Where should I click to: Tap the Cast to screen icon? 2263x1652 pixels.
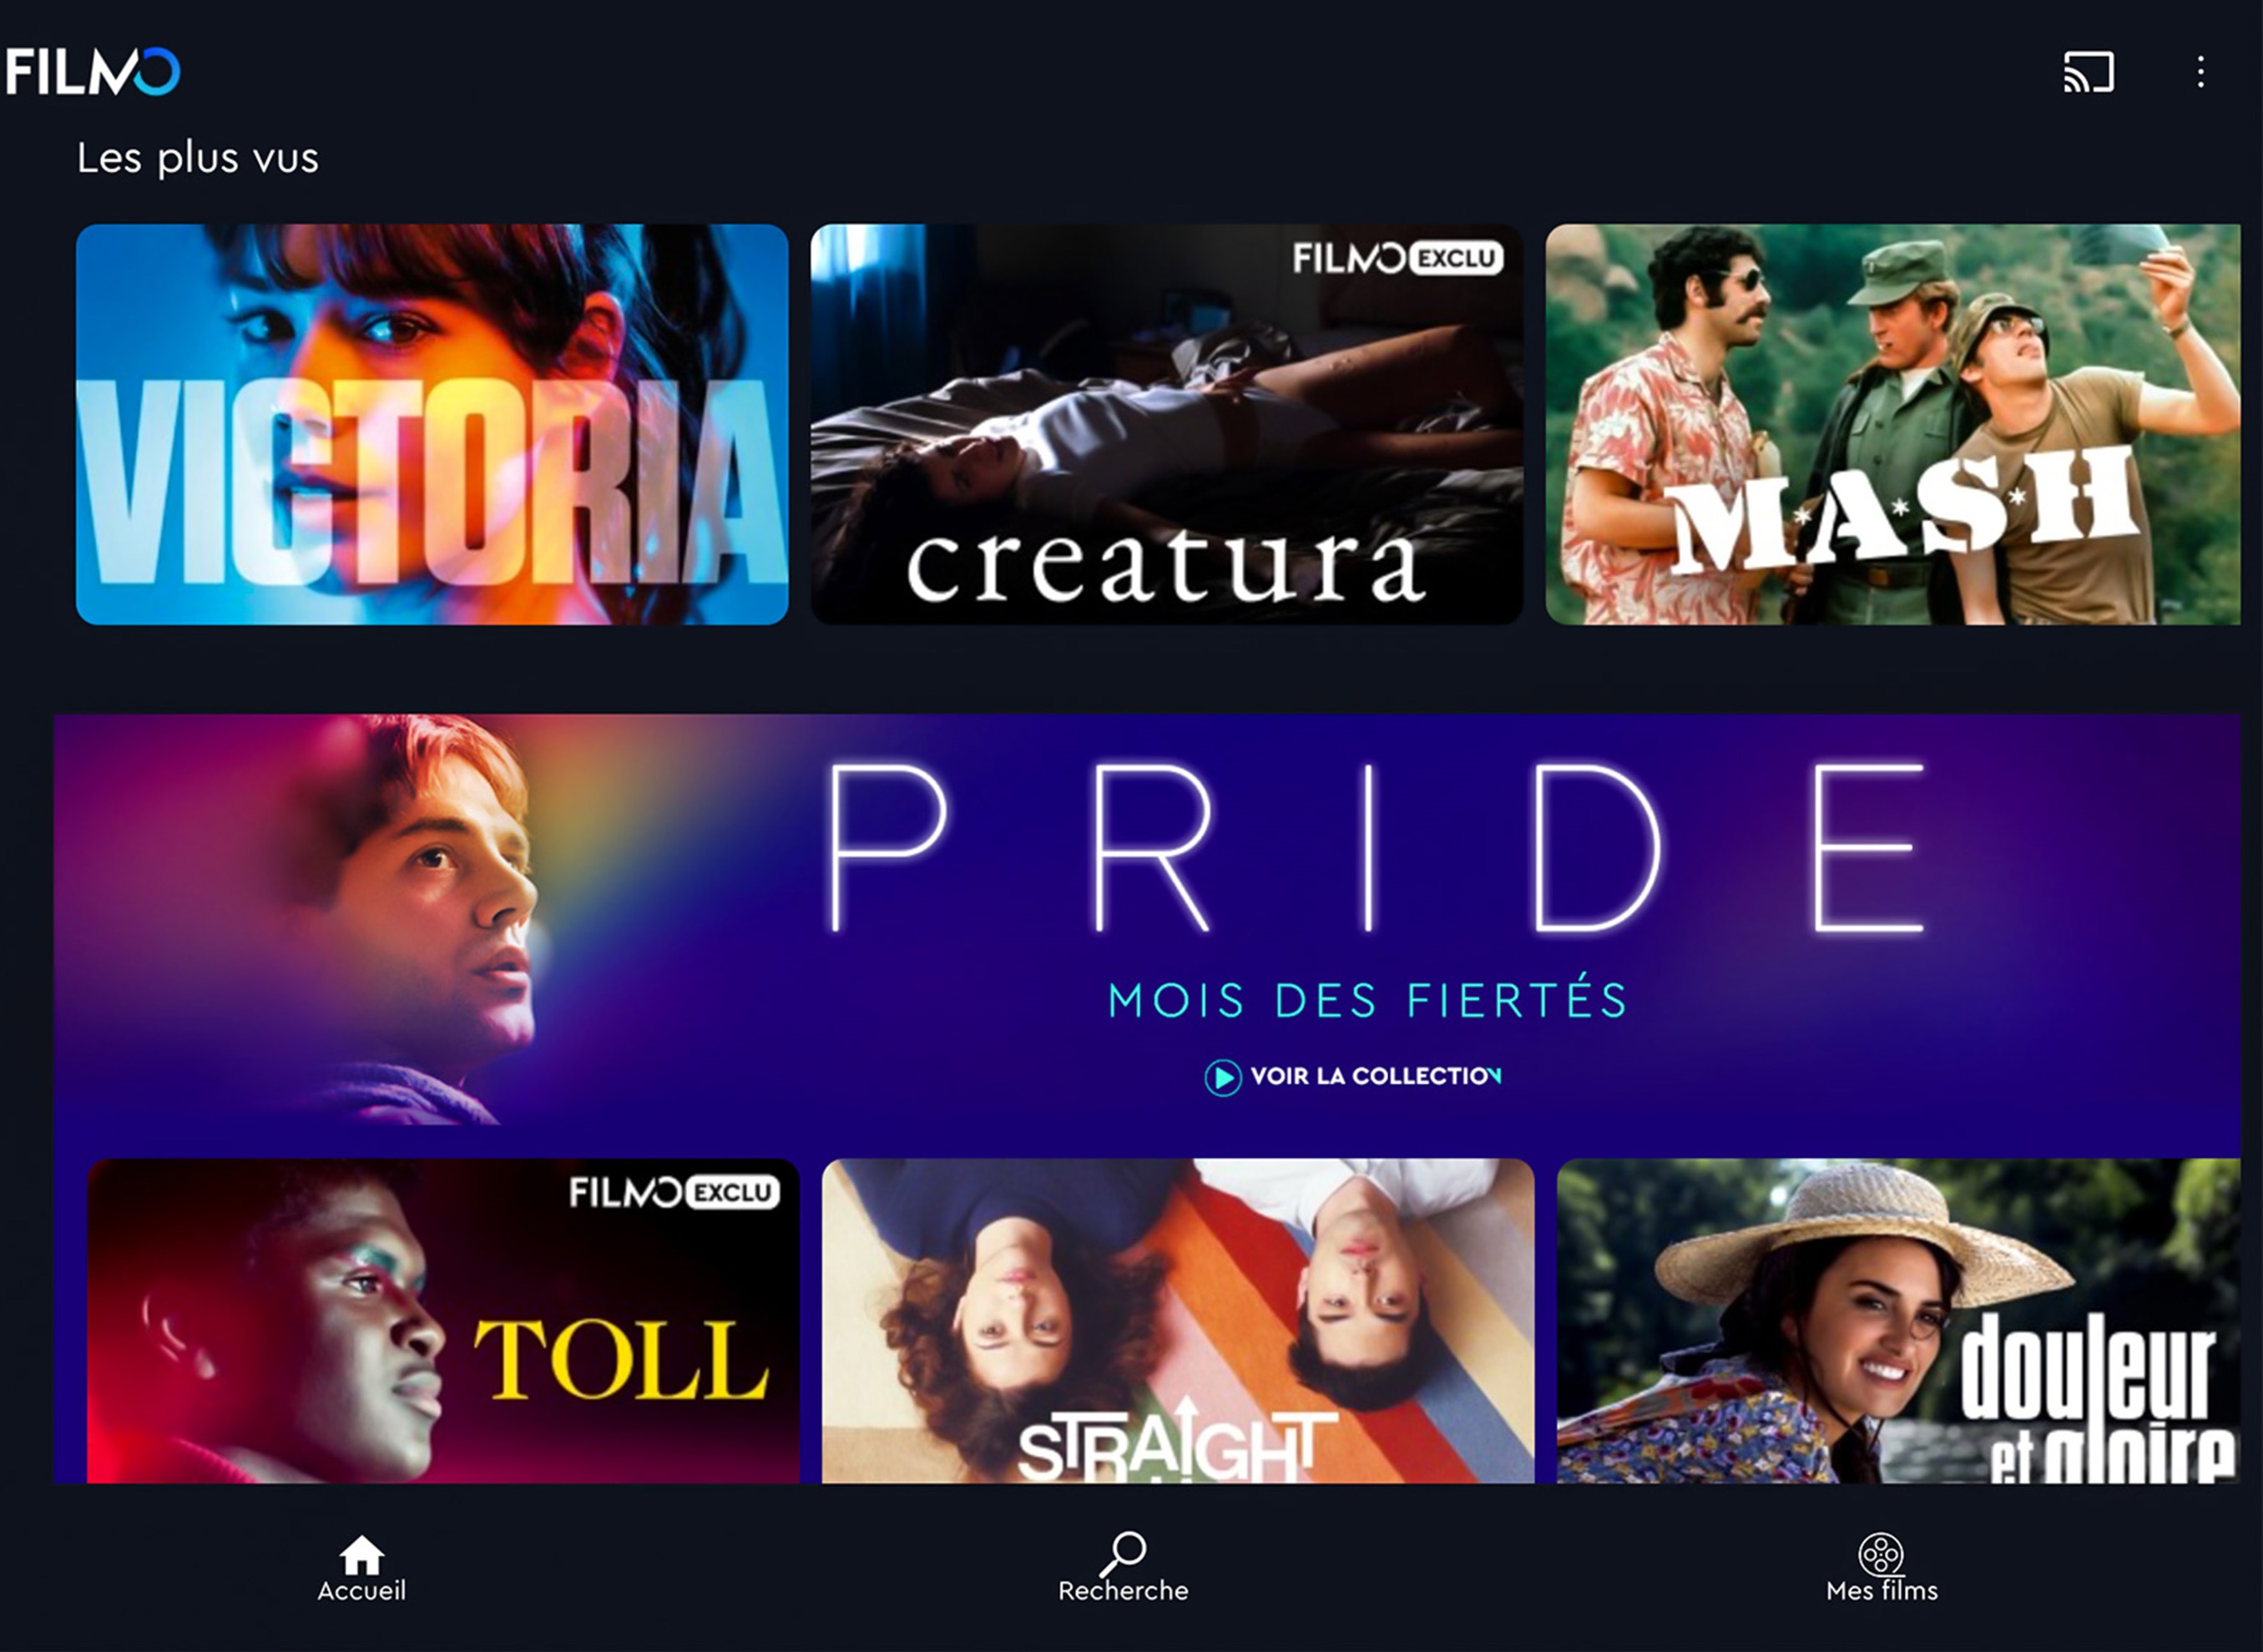[2089, 72]
